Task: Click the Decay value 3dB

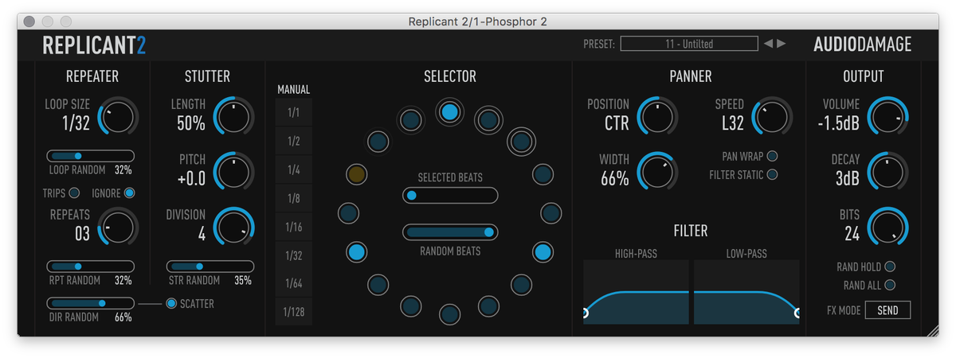Action: (x=848, y=179)
